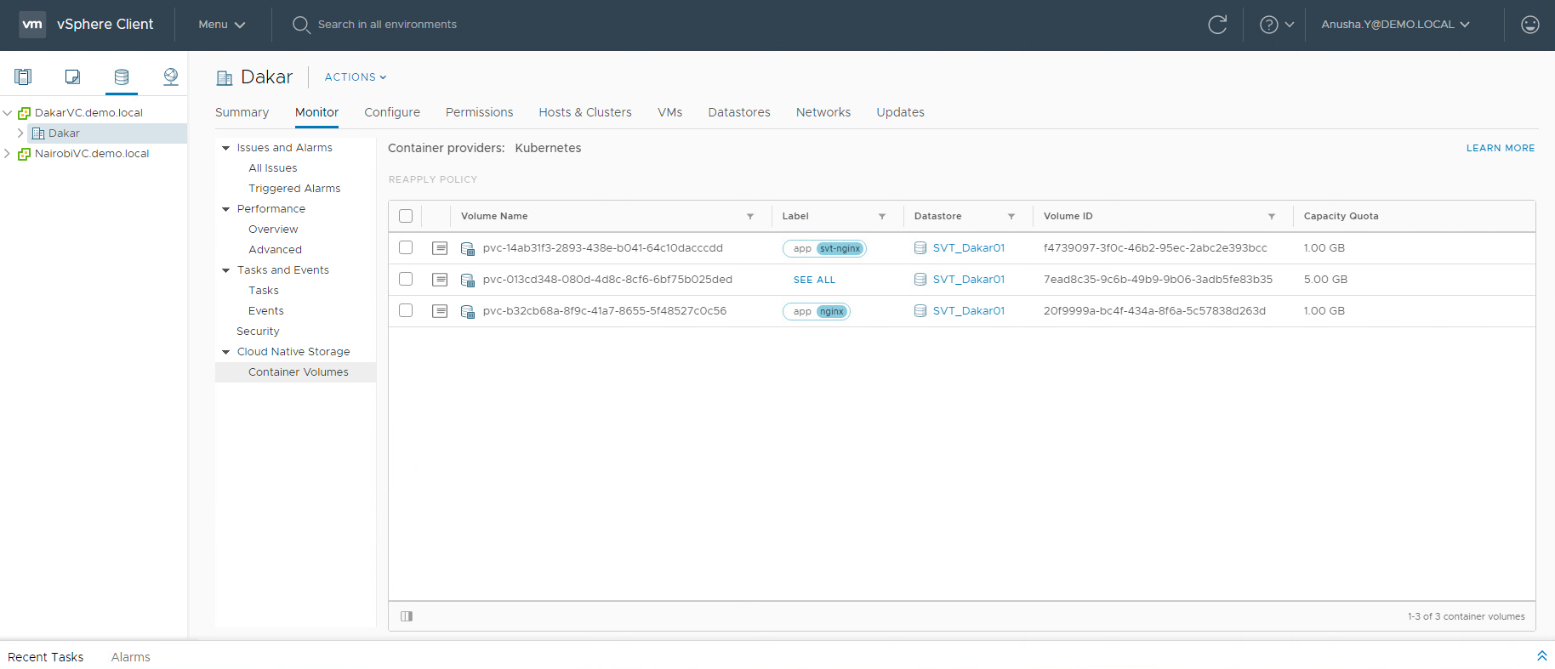This screenshot has height=669, width=1555.
Task: Refresh the vSphere Client view
Action: click(1217, 25)
